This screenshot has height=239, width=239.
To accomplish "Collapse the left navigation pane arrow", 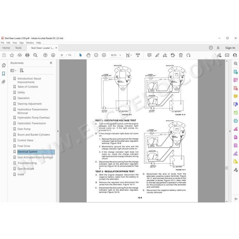I will tap(58, 131).
